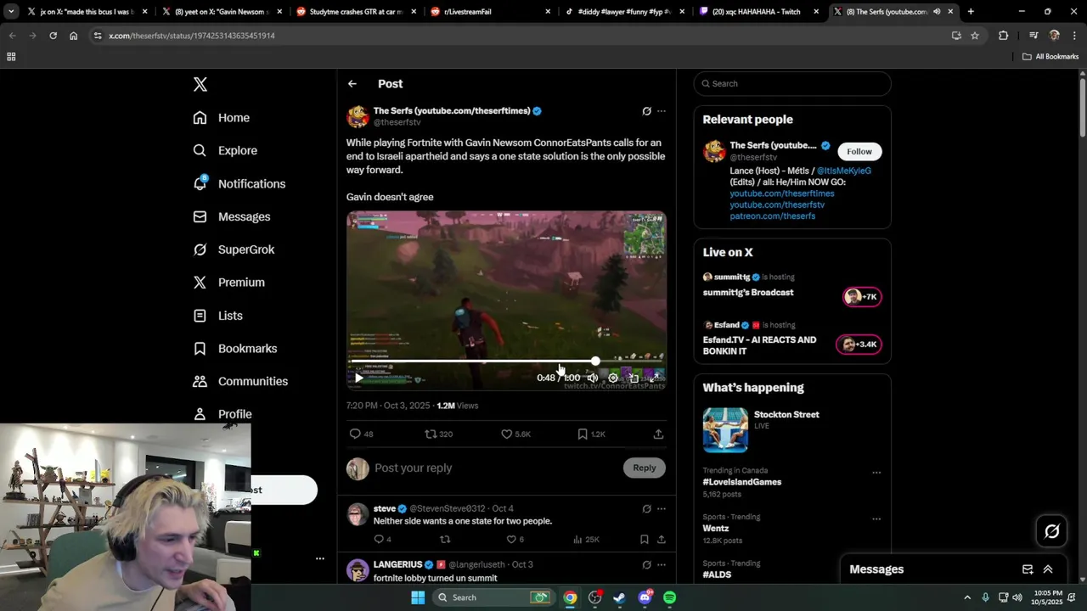Open #LoveIslandGames trend
Screen dimensions: 1087x611
(742, 482)
